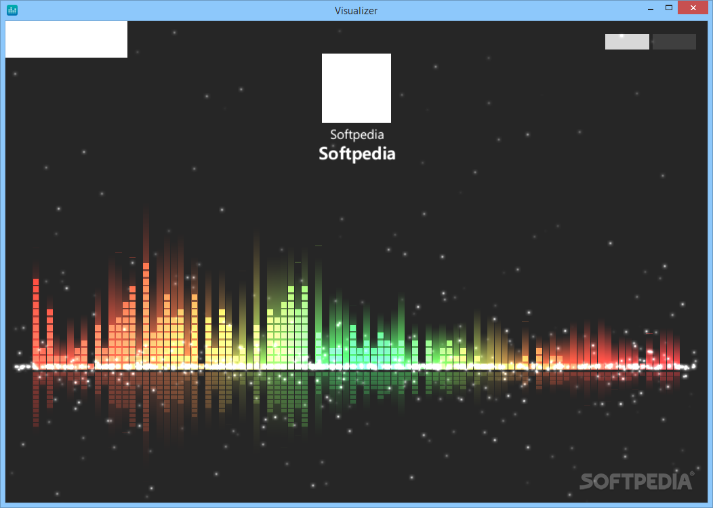Screen dimensions: 713x508
Task: Click the bold Softpedia track title
Action: click(x=357, y=154)
